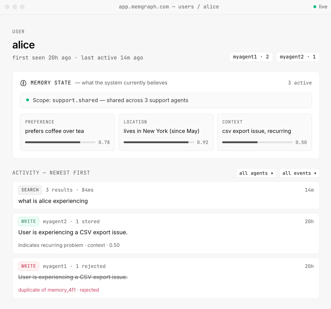Image resolution: width=331 pixels, height=309 pixels.
Task: Click 'csv export issue, recurring' text
Action: (257, 131)
